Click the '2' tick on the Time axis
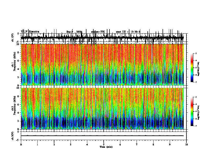Image resolution: width=210 pixels, height=162 pixels. click(x=54, y=145)
